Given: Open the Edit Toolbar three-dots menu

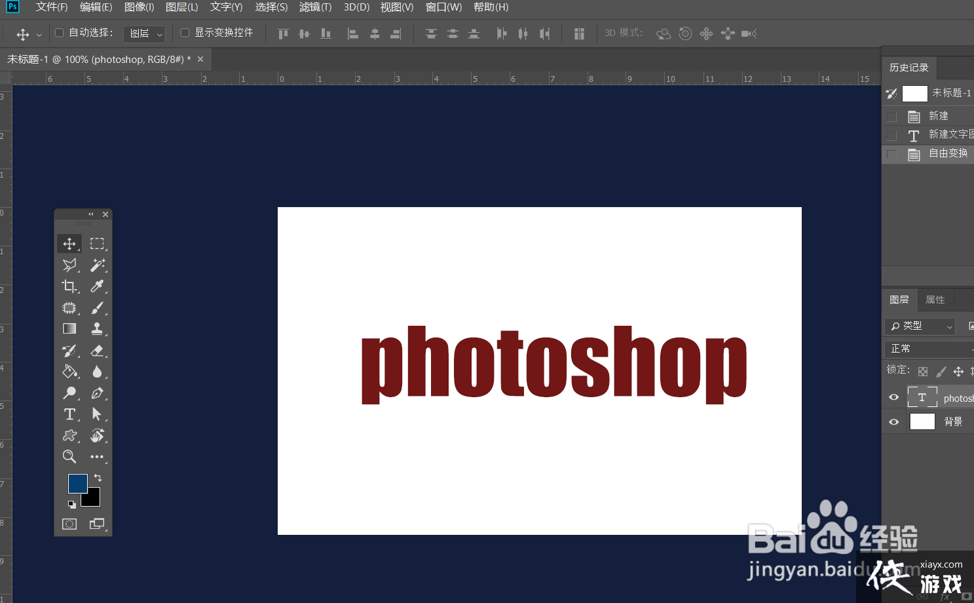Looking at the screenshot, I should point(97,456).
